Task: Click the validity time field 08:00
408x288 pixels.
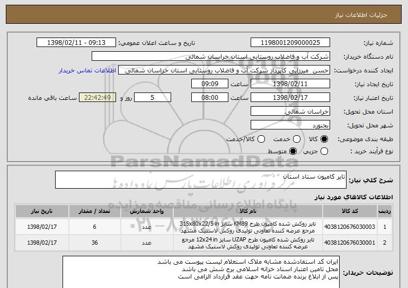Action: pyautogui.click(x=210, y=98)
